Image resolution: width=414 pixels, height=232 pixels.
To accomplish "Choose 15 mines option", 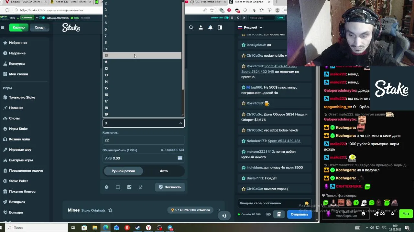I will click(142, 88).
